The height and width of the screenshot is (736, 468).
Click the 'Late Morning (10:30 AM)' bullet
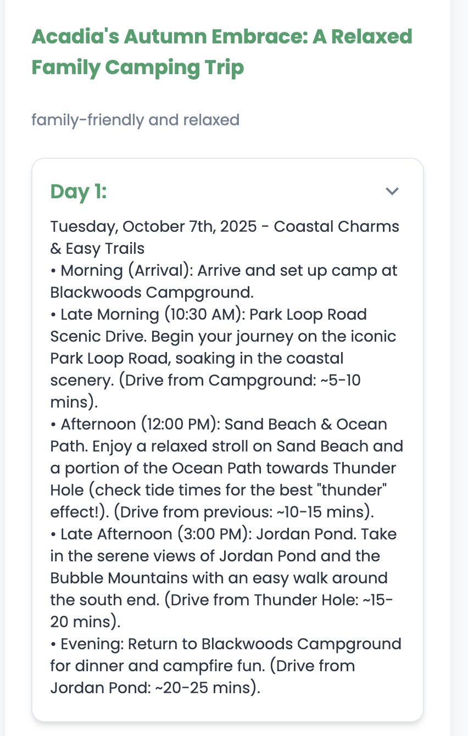pyautogui.click(x=223, y=358)
